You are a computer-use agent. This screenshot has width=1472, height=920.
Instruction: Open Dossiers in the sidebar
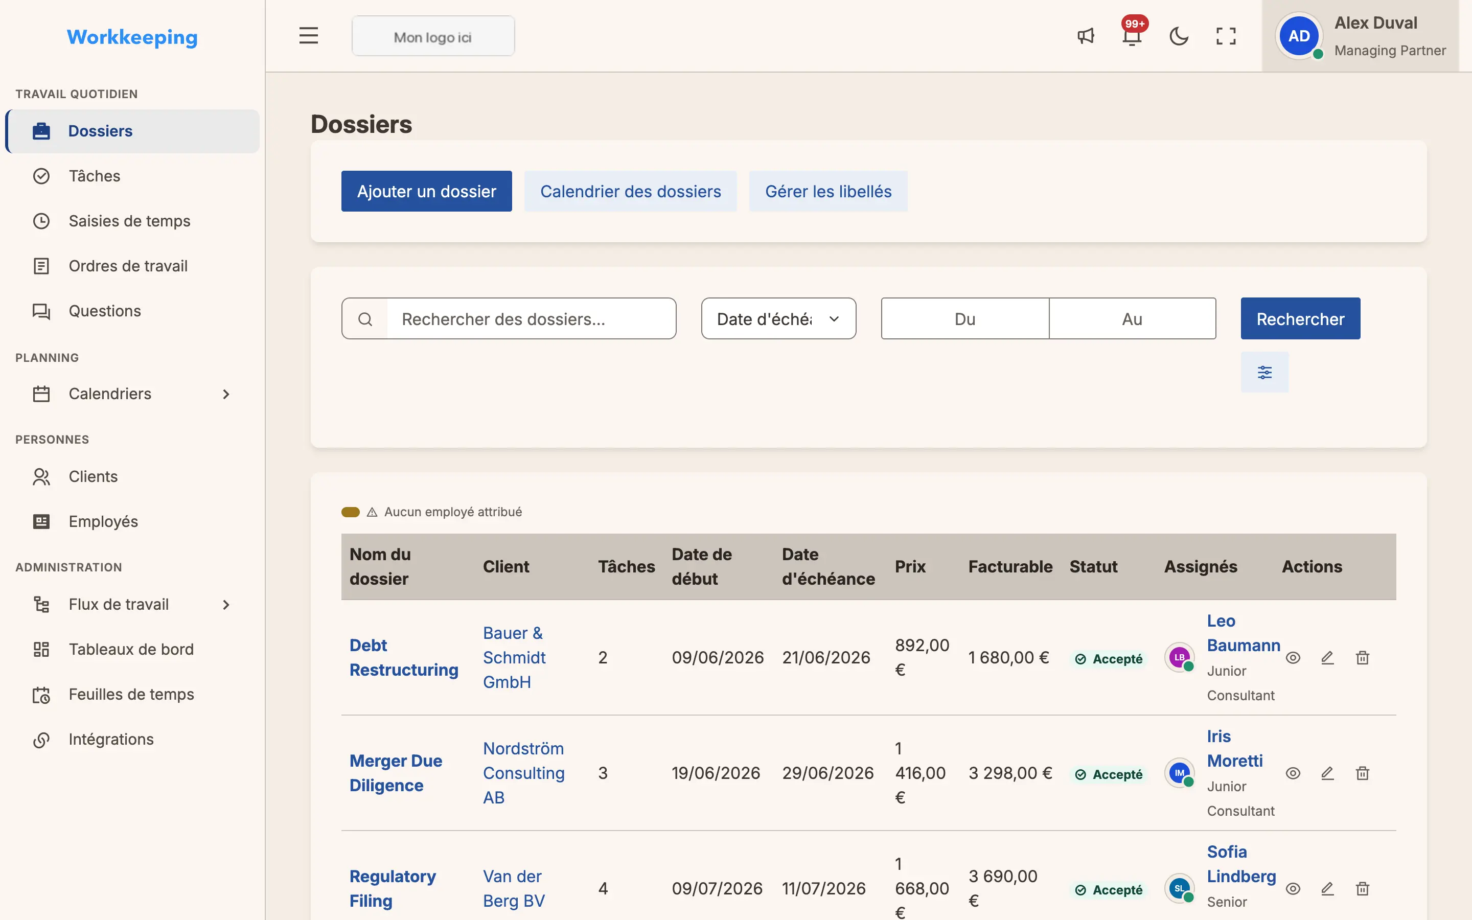(x=132, y=131)
